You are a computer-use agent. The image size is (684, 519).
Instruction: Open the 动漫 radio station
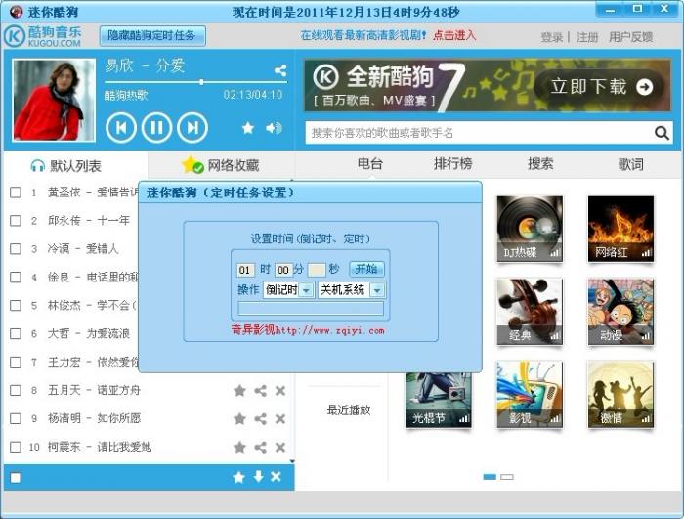[x=620, y=312]
